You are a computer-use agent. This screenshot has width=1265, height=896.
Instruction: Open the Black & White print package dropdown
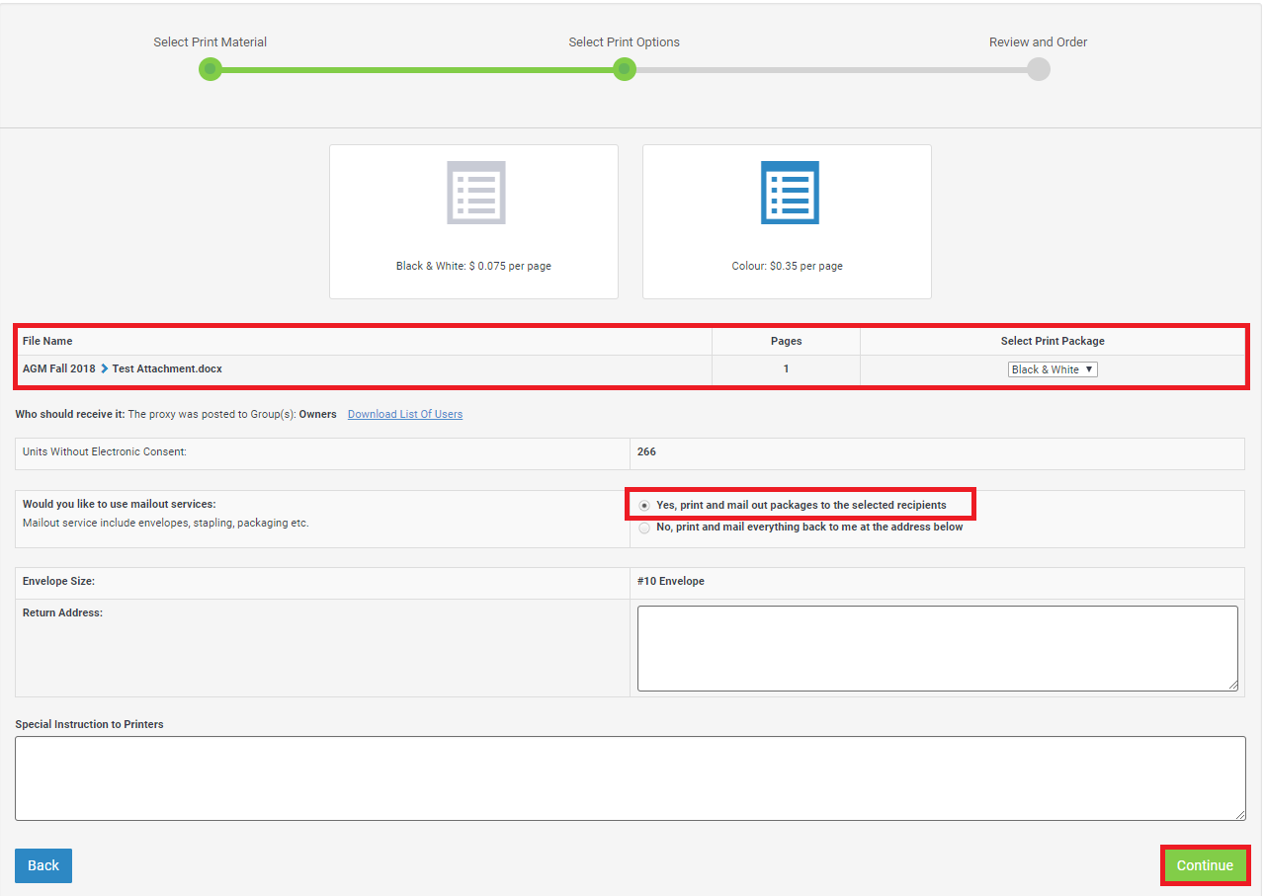pos(1053,369)
